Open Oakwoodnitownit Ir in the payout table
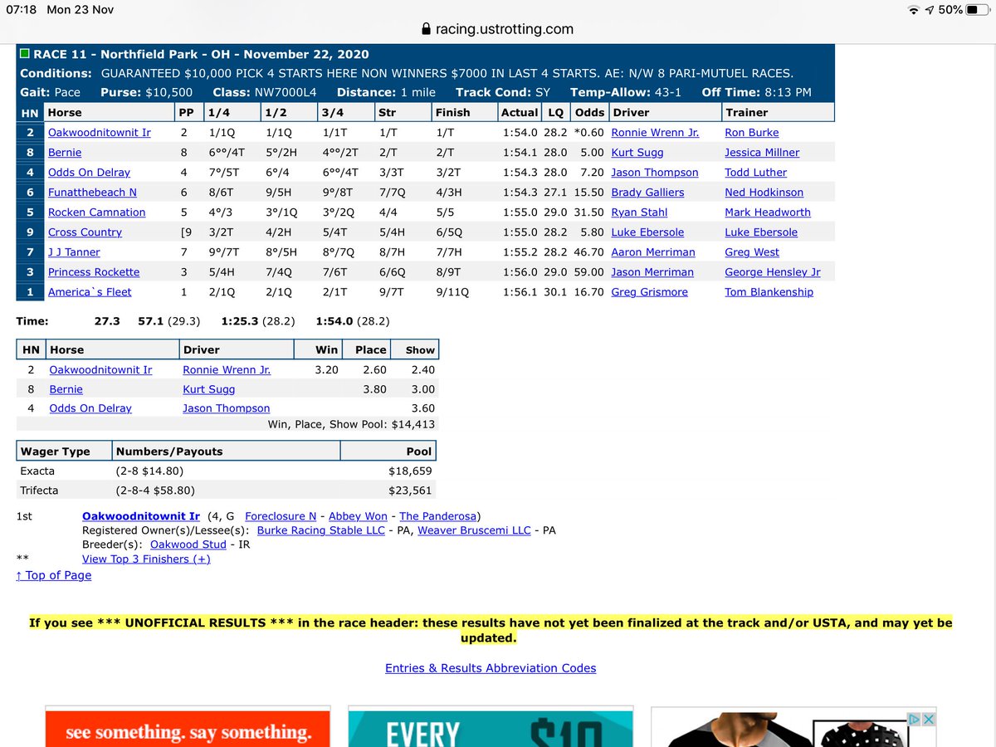The image size is (996, 747). 100,370
